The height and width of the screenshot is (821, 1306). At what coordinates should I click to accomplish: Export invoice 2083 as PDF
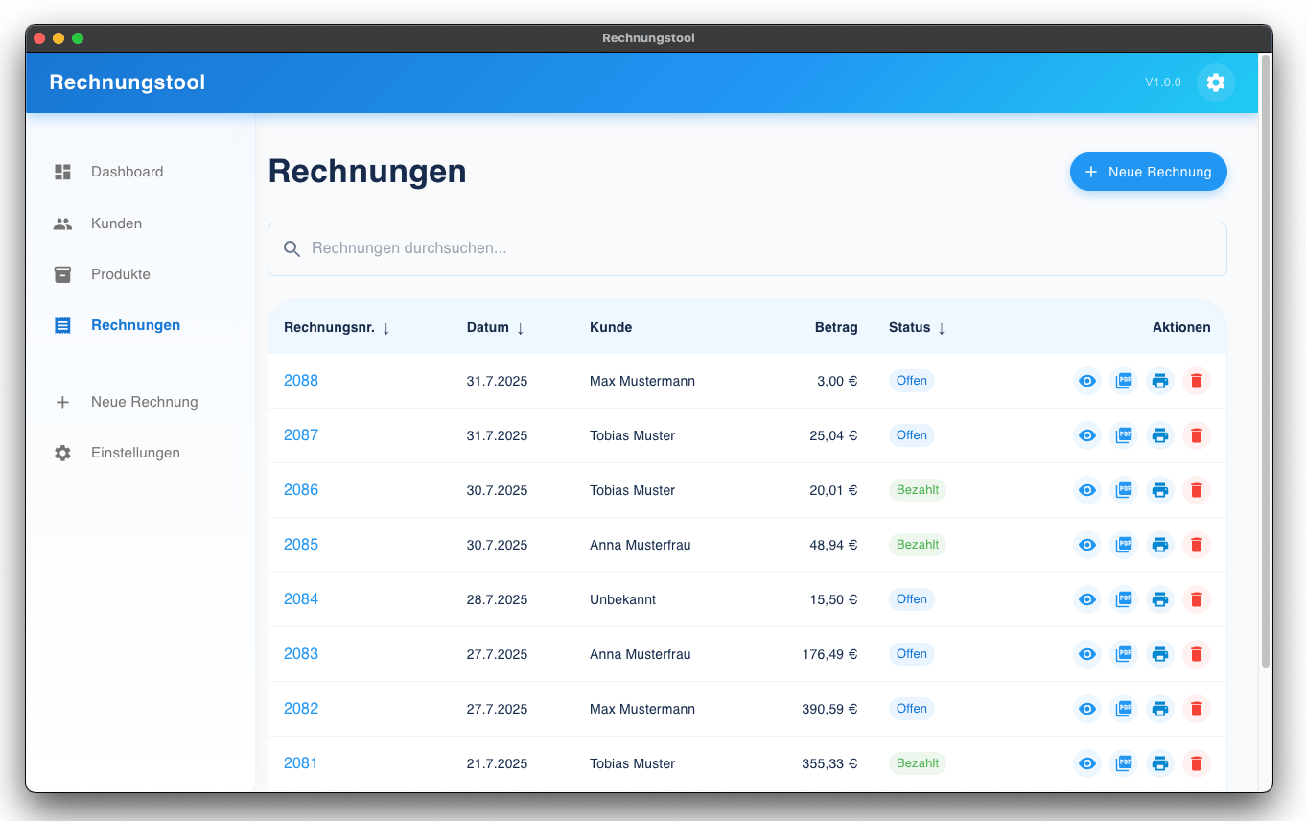pyautogui.click(x=1124, y=654)
